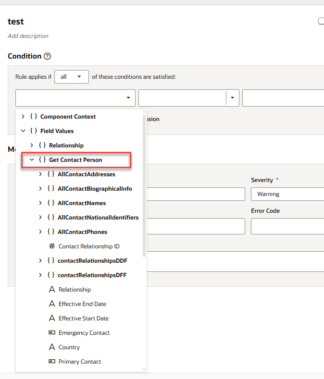The width and height of the screenshot is (324, 379).
Task: Click the scroll-up arrow of the dropdown list
Action: 144,111
